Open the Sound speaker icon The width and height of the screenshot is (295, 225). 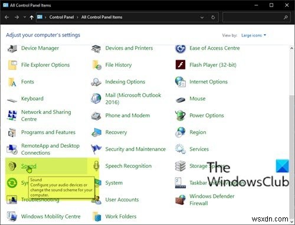[x=12, y=166]
